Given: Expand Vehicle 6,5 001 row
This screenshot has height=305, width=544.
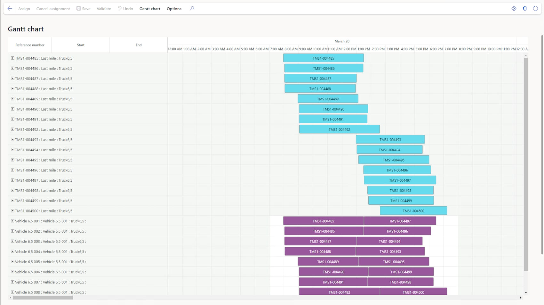Looking at the screenshot, I should click(x=12, y=221).
